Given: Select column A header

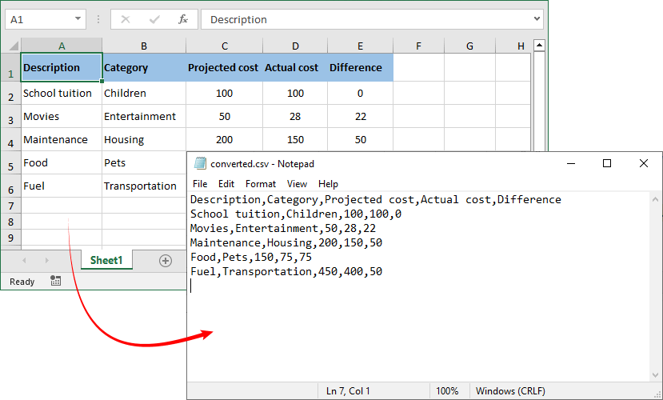Looking at the screenshot, I should [x=62, y=46].
